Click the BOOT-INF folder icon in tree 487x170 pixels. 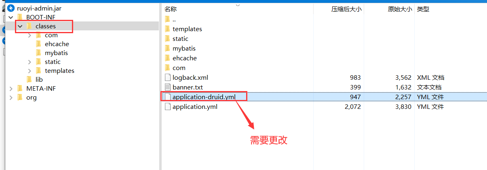pyautogui.click(x=20, y=17)
